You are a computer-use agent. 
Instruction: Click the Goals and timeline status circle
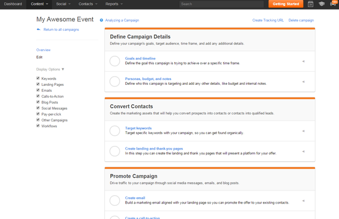point(115,61)
